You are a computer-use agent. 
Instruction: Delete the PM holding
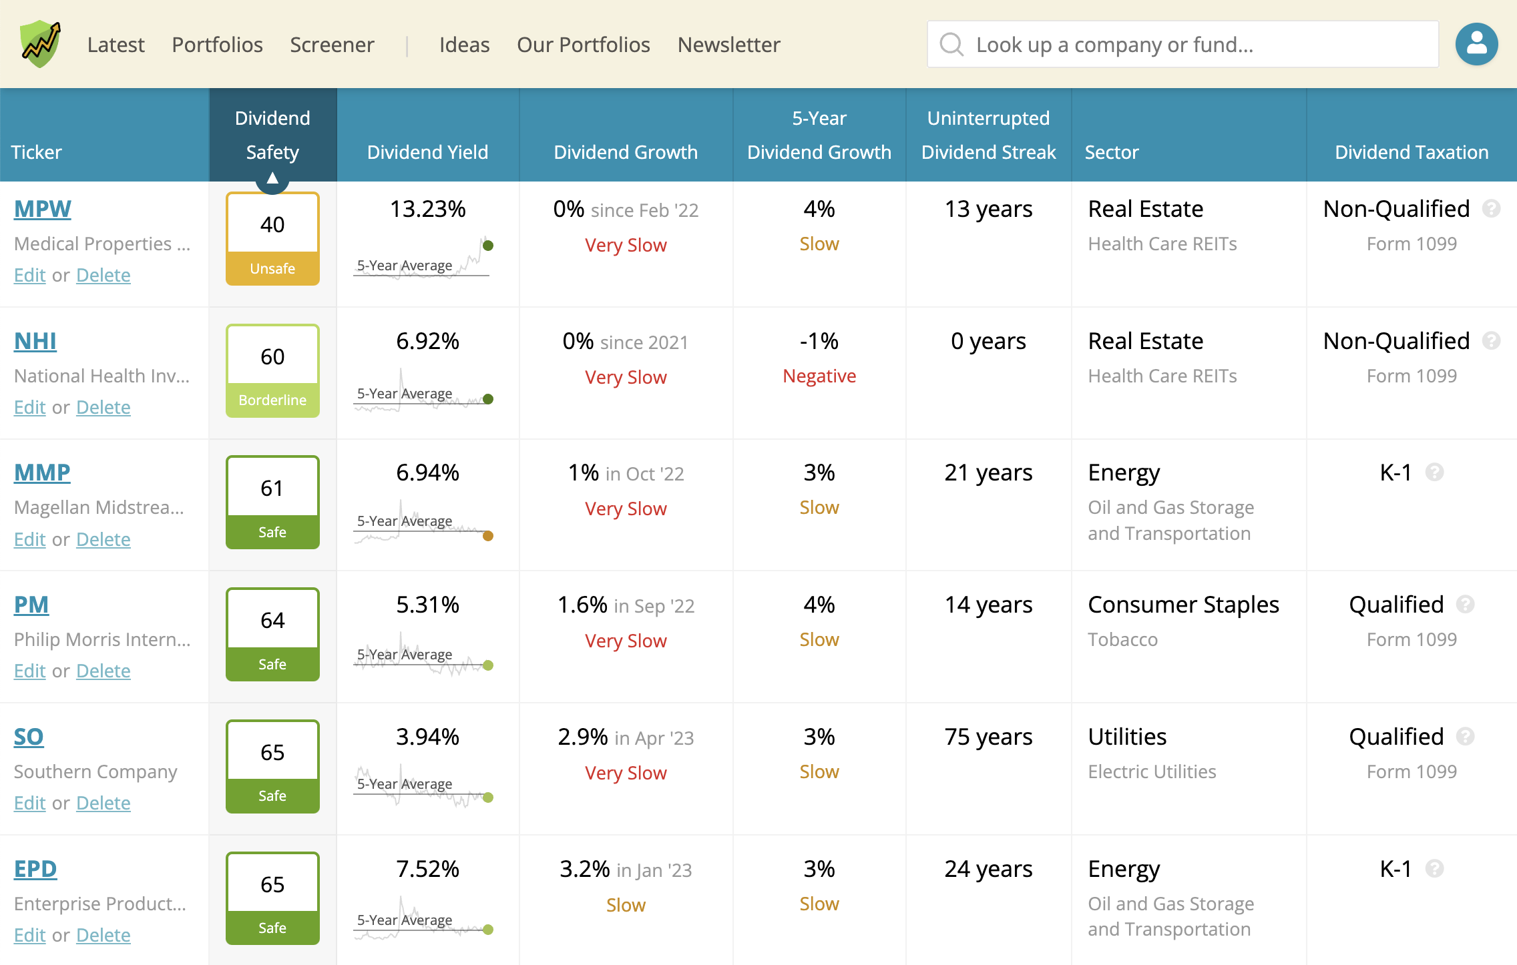tap(103, 671)
